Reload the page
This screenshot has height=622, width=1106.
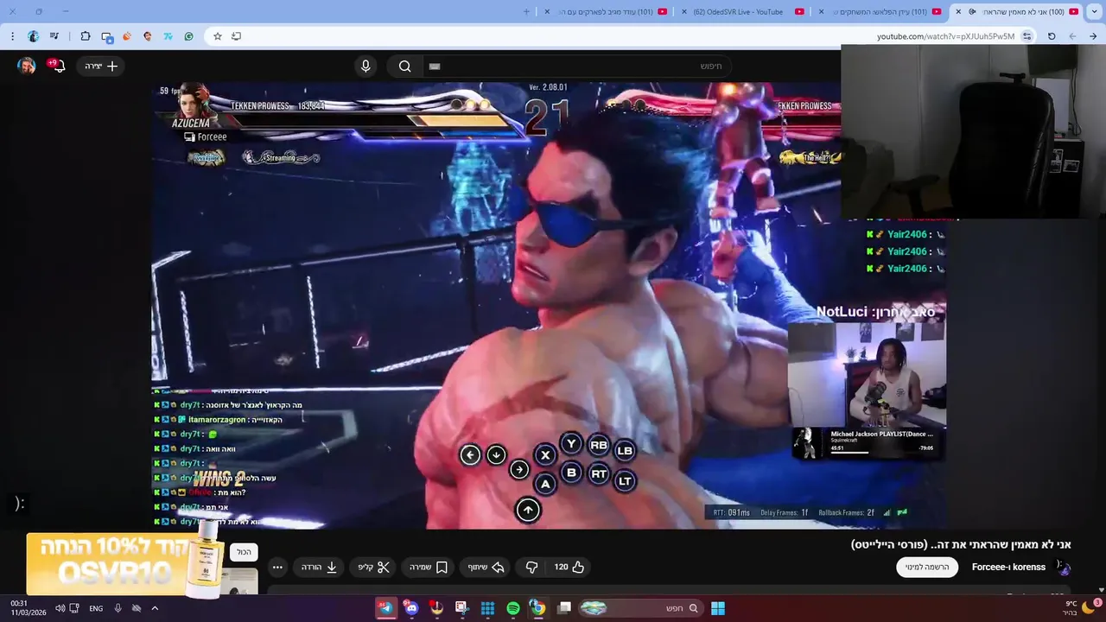1052,36
